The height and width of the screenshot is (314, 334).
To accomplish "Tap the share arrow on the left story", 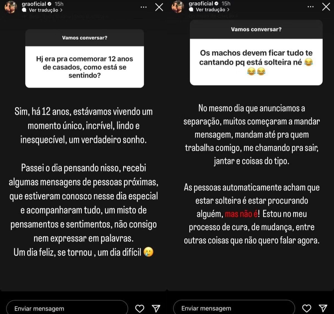I will tap(156, 308).
